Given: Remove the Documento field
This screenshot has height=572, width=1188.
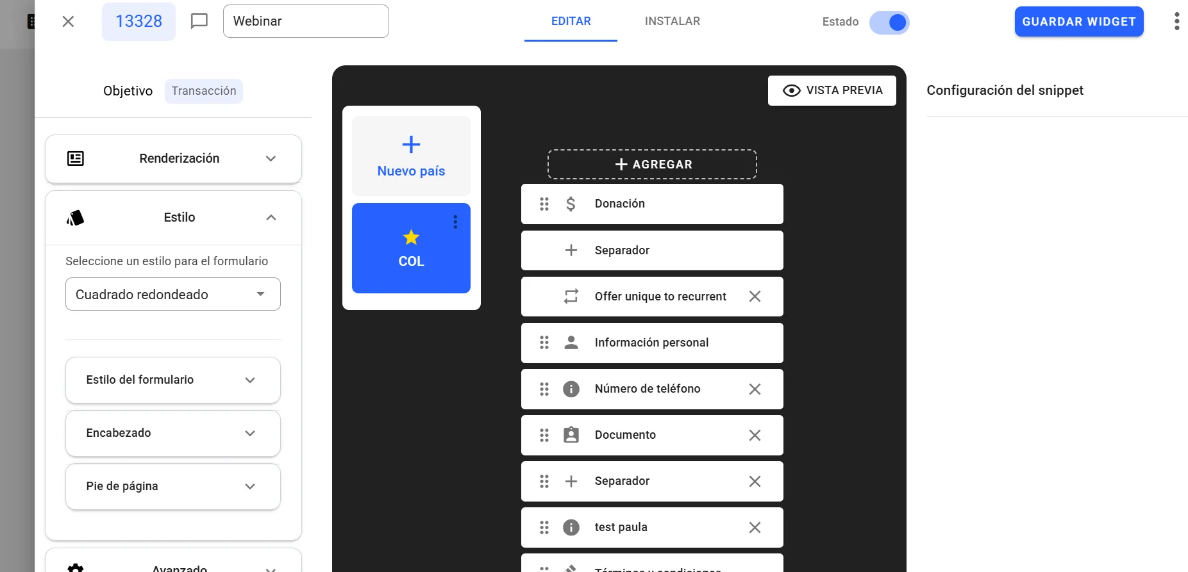Looking at the screenshot, I should point(755,435).
